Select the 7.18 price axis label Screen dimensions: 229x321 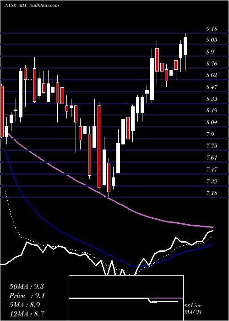211,193
